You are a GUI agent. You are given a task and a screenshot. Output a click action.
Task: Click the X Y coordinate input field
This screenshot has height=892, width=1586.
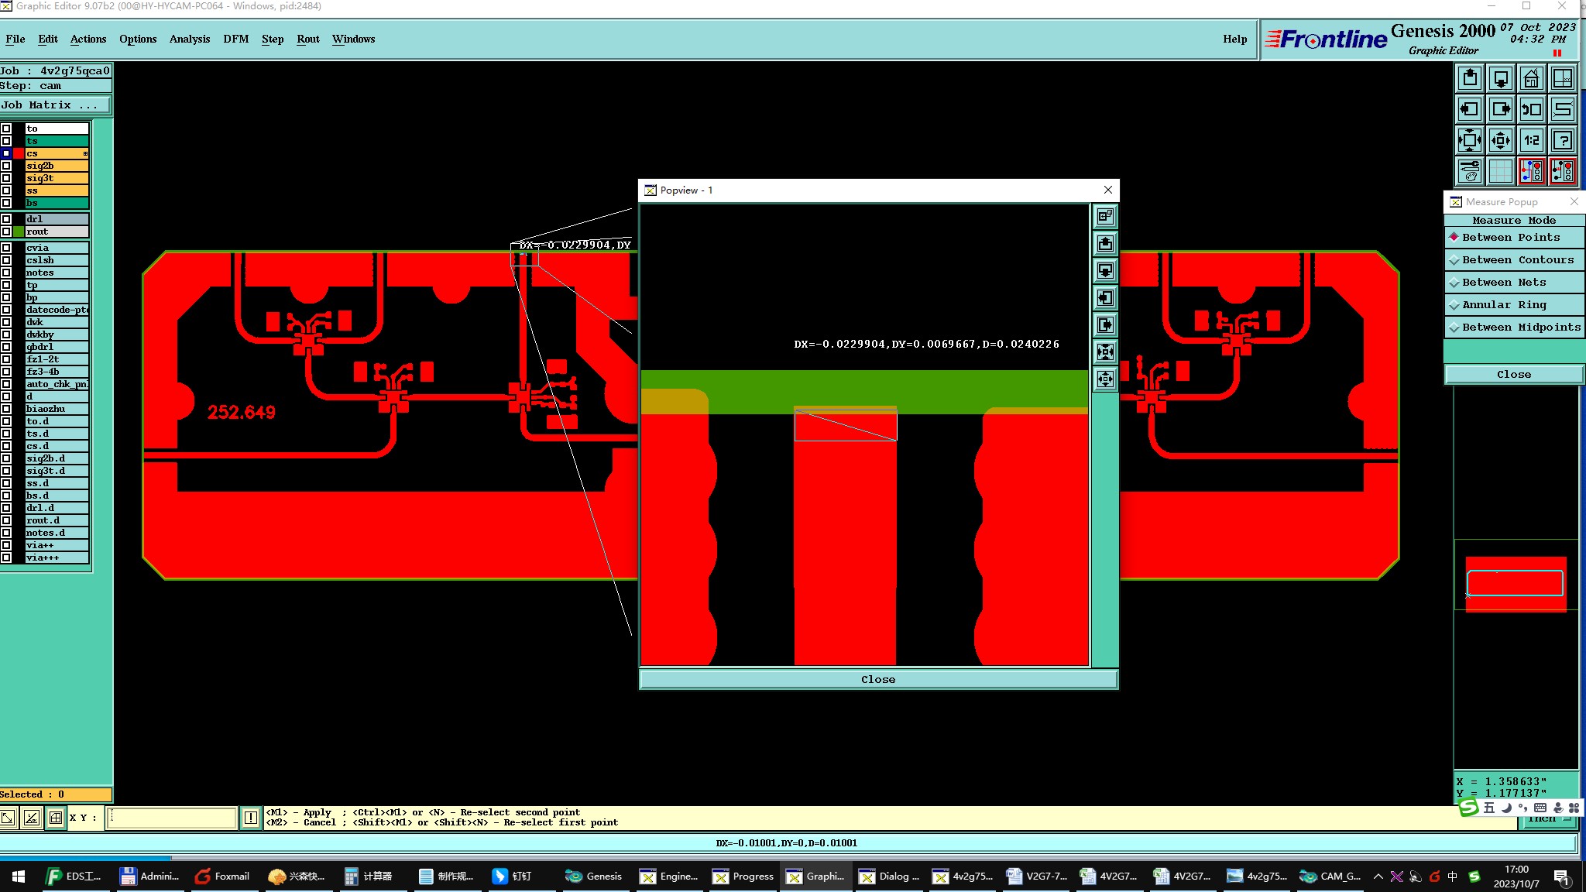[172, 818]
